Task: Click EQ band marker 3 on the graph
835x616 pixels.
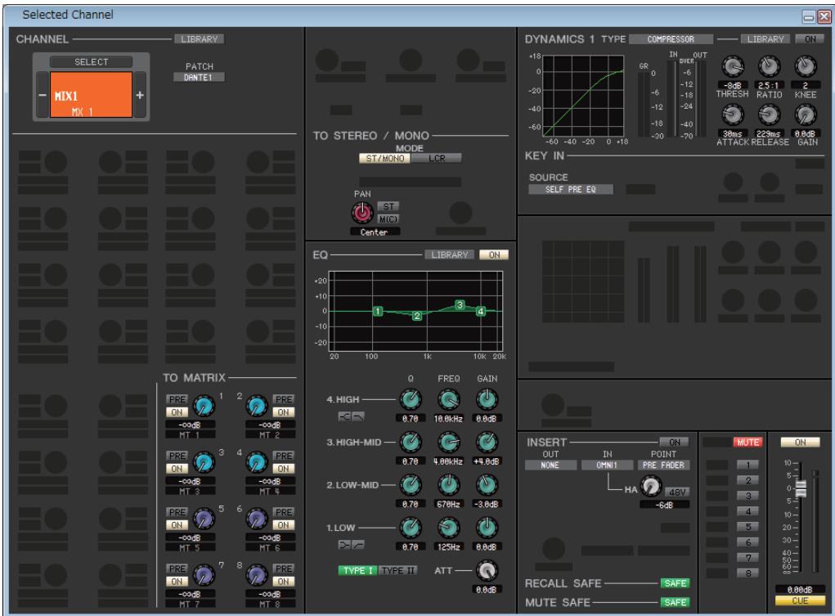Action: [460, 305]
